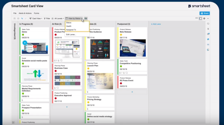
Task: Click the settings gear icon
Action: coord(204,18)
